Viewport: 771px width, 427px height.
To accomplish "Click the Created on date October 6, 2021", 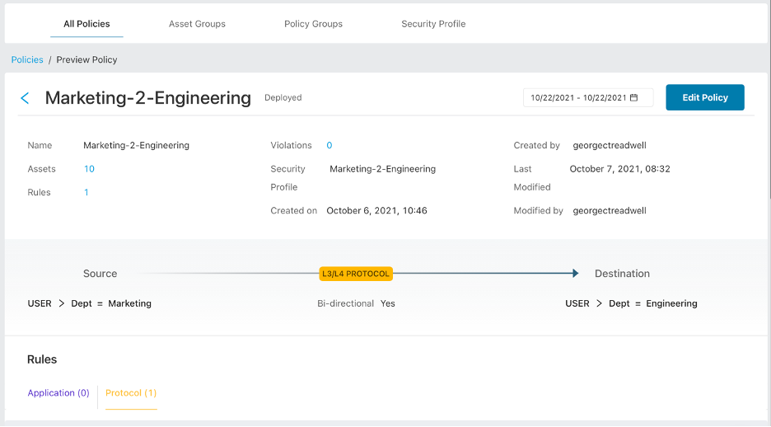I will pos(376,210).
